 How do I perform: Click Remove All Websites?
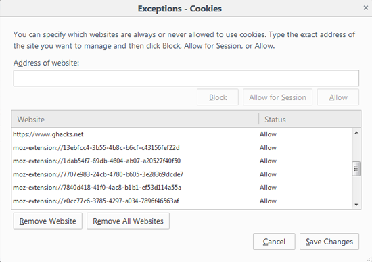pos(128,221)
